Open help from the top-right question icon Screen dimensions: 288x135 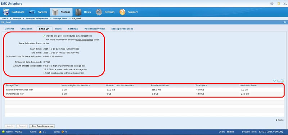[285, 4]
